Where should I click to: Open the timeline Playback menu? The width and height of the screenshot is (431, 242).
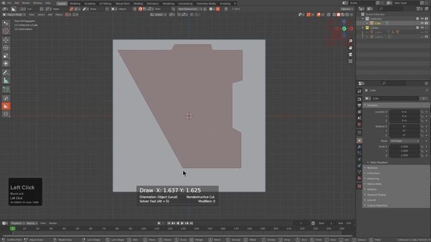point(18,223)
